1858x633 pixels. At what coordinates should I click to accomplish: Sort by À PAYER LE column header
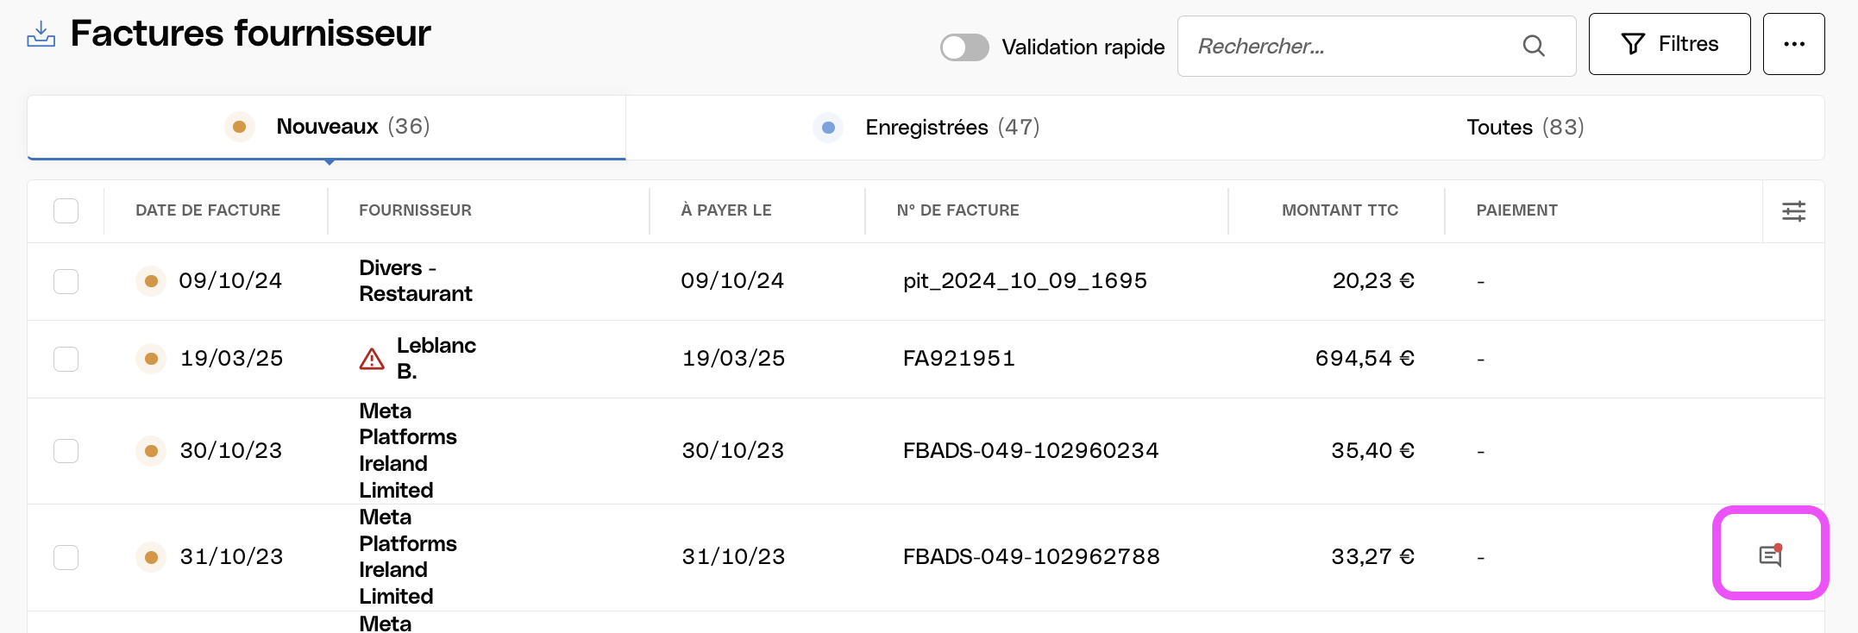coord(726,210)
